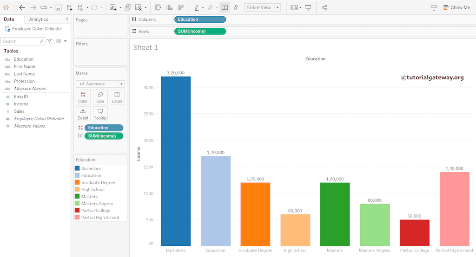Click the Color button in Marks card
Viewport: 476px width, 257px height.
(83, 97)
